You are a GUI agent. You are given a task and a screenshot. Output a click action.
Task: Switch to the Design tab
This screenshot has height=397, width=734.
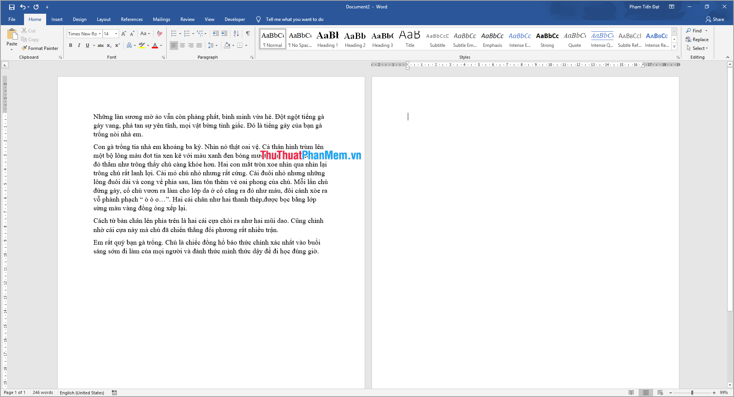point(79,19)
